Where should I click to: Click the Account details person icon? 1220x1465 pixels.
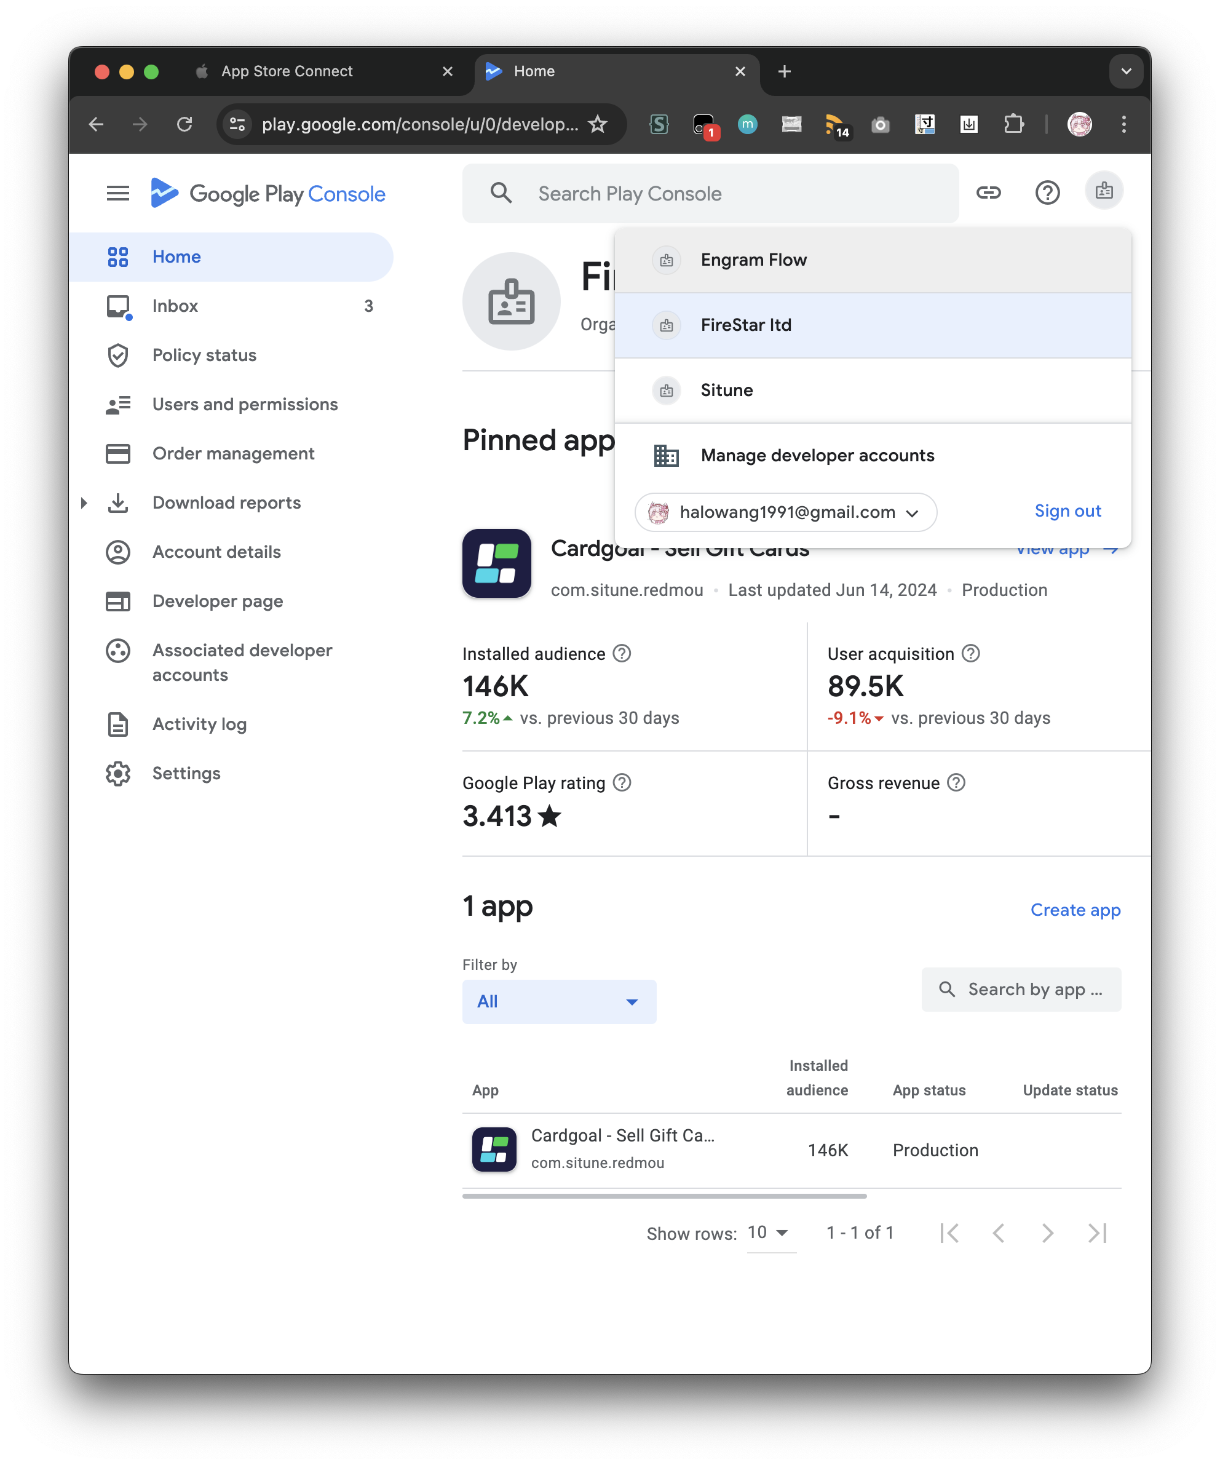118,552
